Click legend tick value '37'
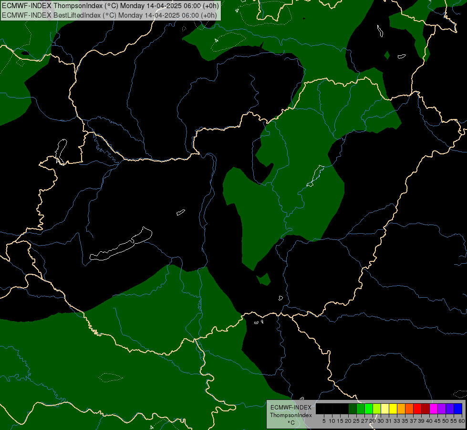Image resolution: width=467 pixels, height=430 pixels. pyautogui.click(x=414, y=421)
